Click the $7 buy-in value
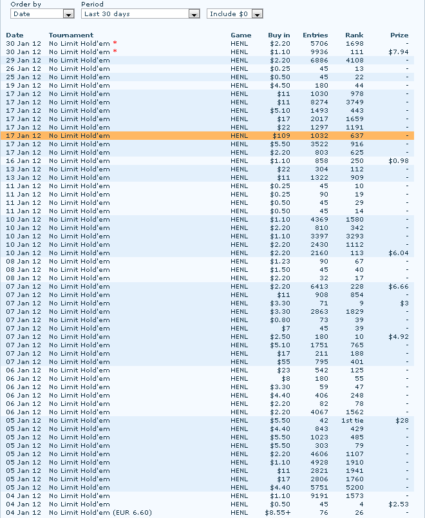The height and width of the screenshot is (518, 425). [x=286, y=329]
